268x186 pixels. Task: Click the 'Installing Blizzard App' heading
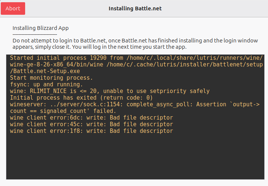41,28
